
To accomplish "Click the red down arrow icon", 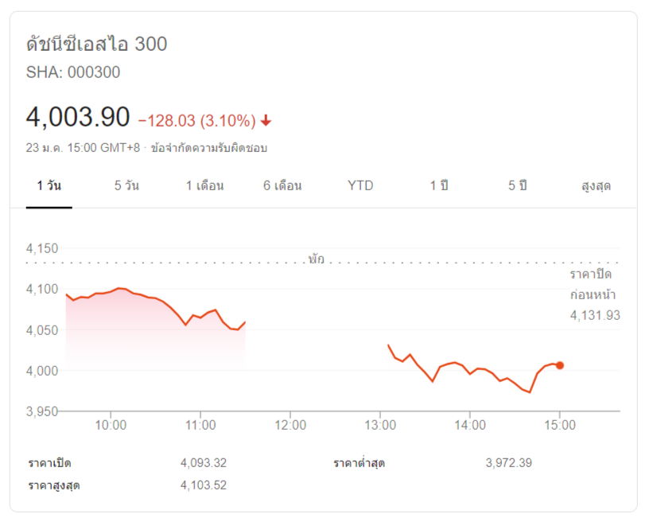I will pos(266,121).
